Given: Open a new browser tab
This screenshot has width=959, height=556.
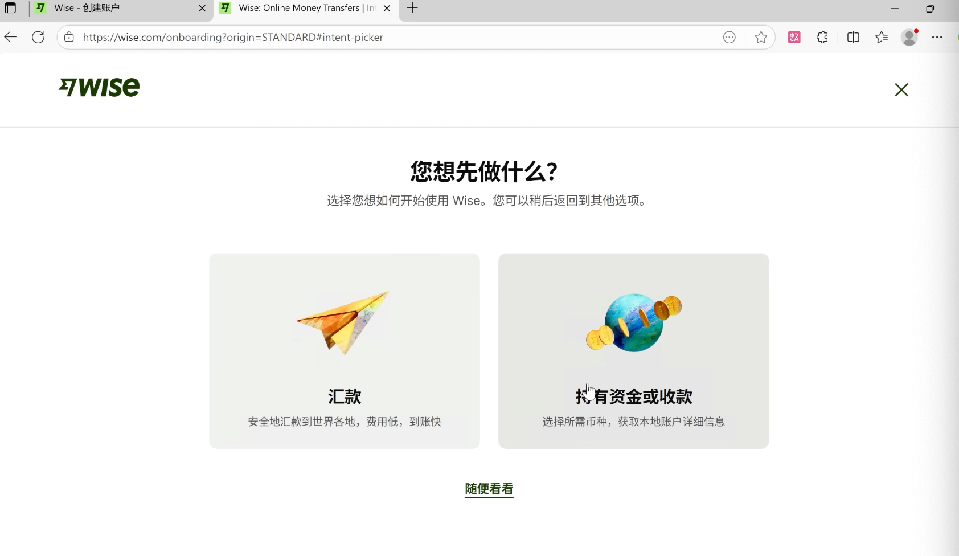Looking at the screenshot, I should coord(412,8).
